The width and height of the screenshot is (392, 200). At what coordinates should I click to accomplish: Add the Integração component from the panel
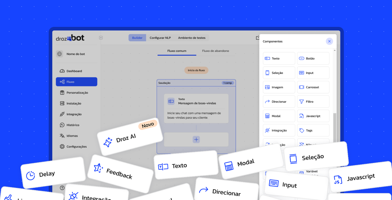279,130
